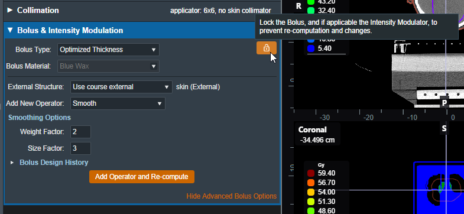Collapse the Bolus & Intensity Modulation section
This screenshot has height=214, width=464.
[10, 30]
